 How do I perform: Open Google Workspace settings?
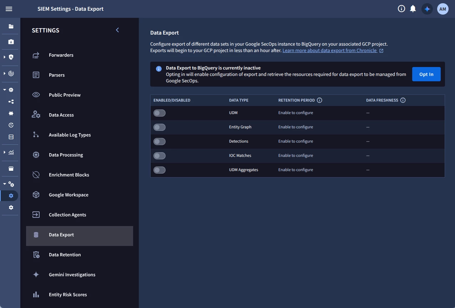pos(80,195)
